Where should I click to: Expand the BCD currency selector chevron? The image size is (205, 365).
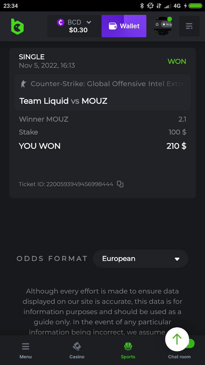coord(89,22)
